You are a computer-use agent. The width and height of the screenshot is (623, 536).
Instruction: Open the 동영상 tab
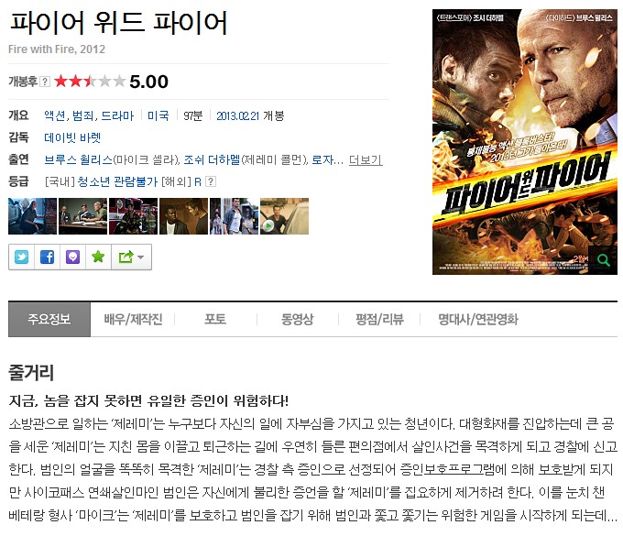click(x=297, y=319)
